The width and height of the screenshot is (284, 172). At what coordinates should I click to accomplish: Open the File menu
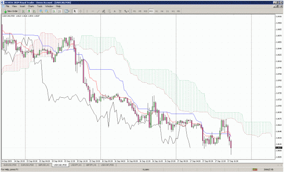tap(7, 6)
